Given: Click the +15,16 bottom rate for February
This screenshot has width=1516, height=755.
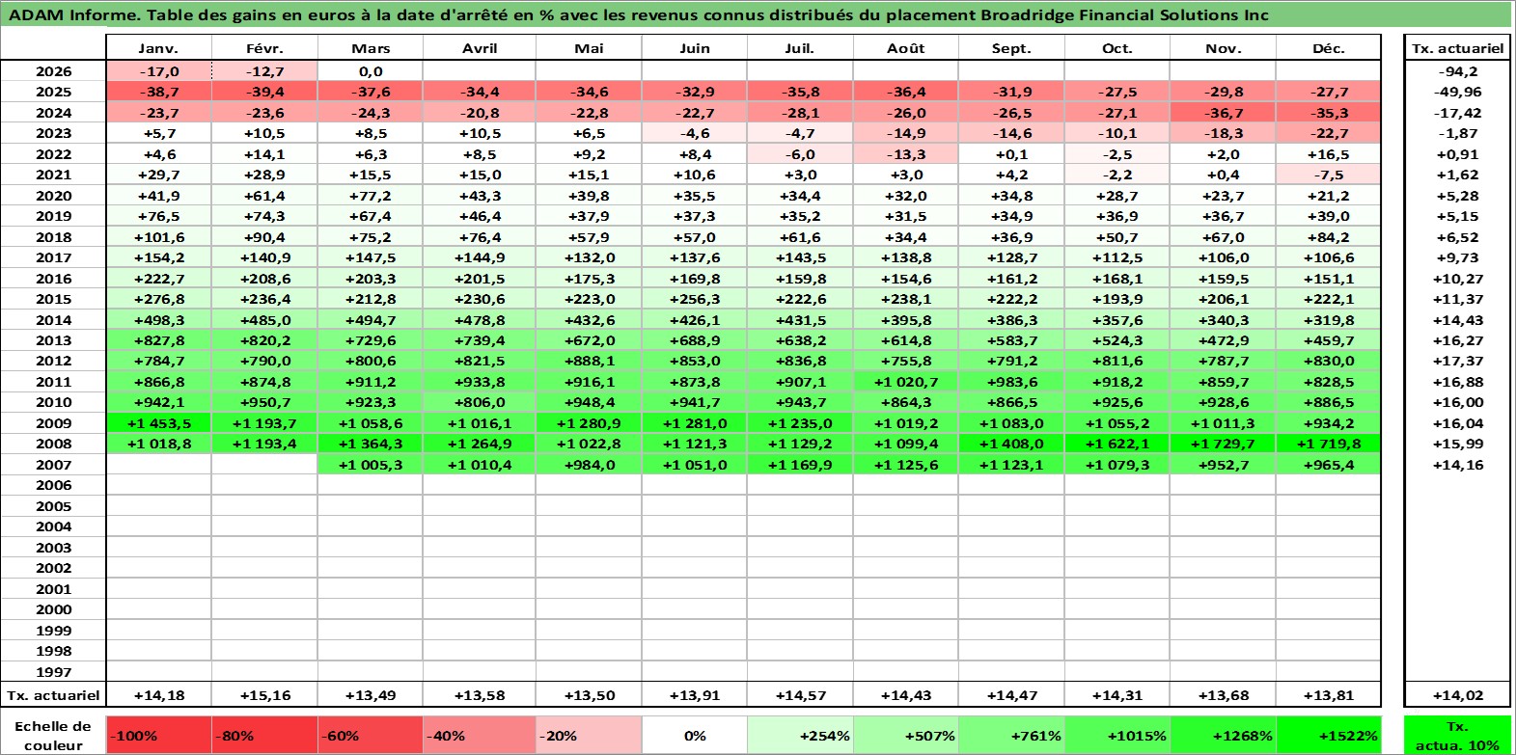Looking at the screenshot, I should pyautogui.click(x=264, y=695).
